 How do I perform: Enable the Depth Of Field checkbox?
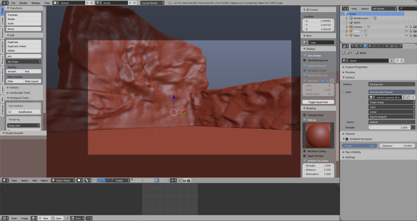pyautogui.click(x=305, y=156)
